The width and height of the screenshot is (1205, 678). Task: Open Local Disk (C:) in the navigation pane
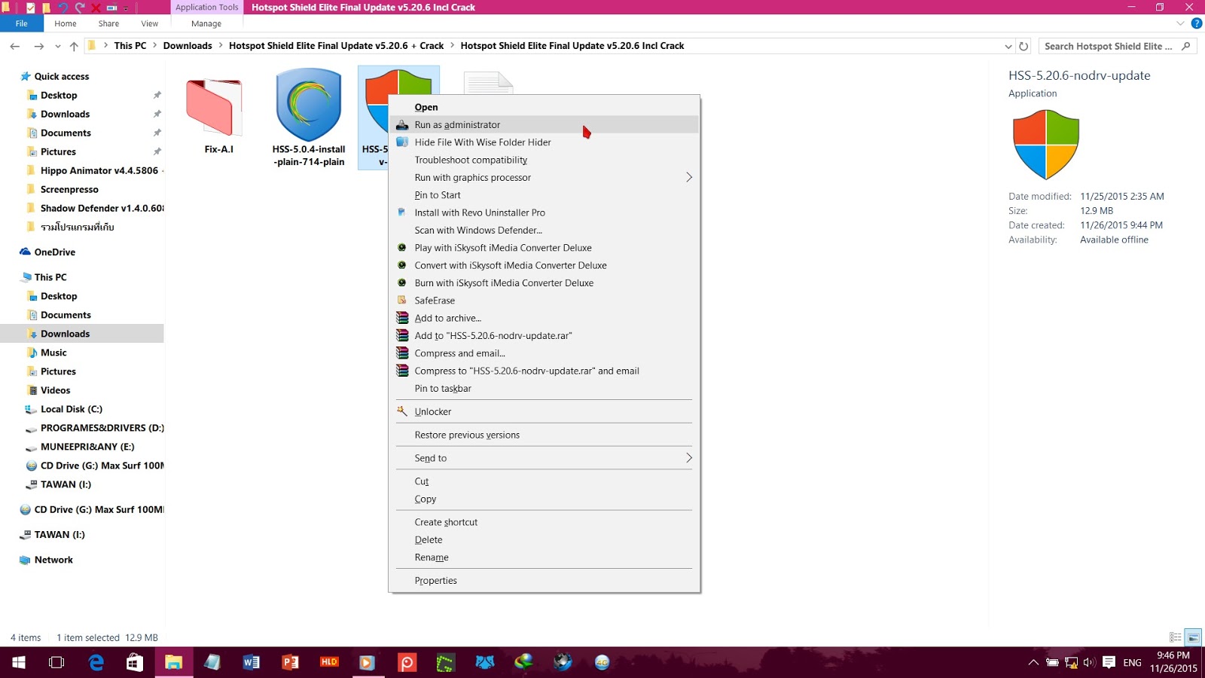(72, 409)
